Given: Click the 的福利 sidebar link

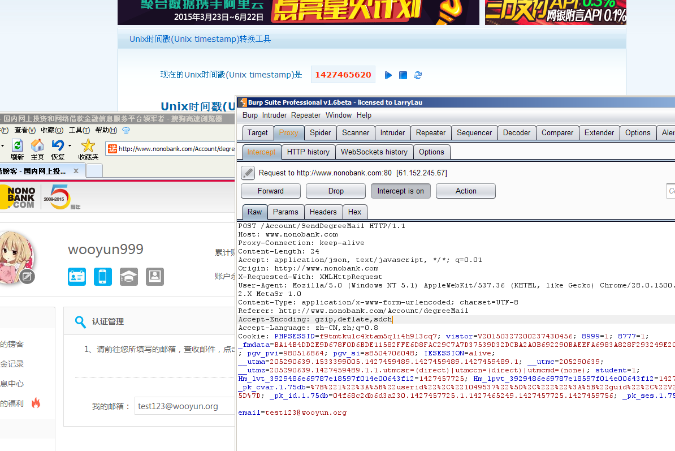Looking at the screenshot, I should 12,403.
